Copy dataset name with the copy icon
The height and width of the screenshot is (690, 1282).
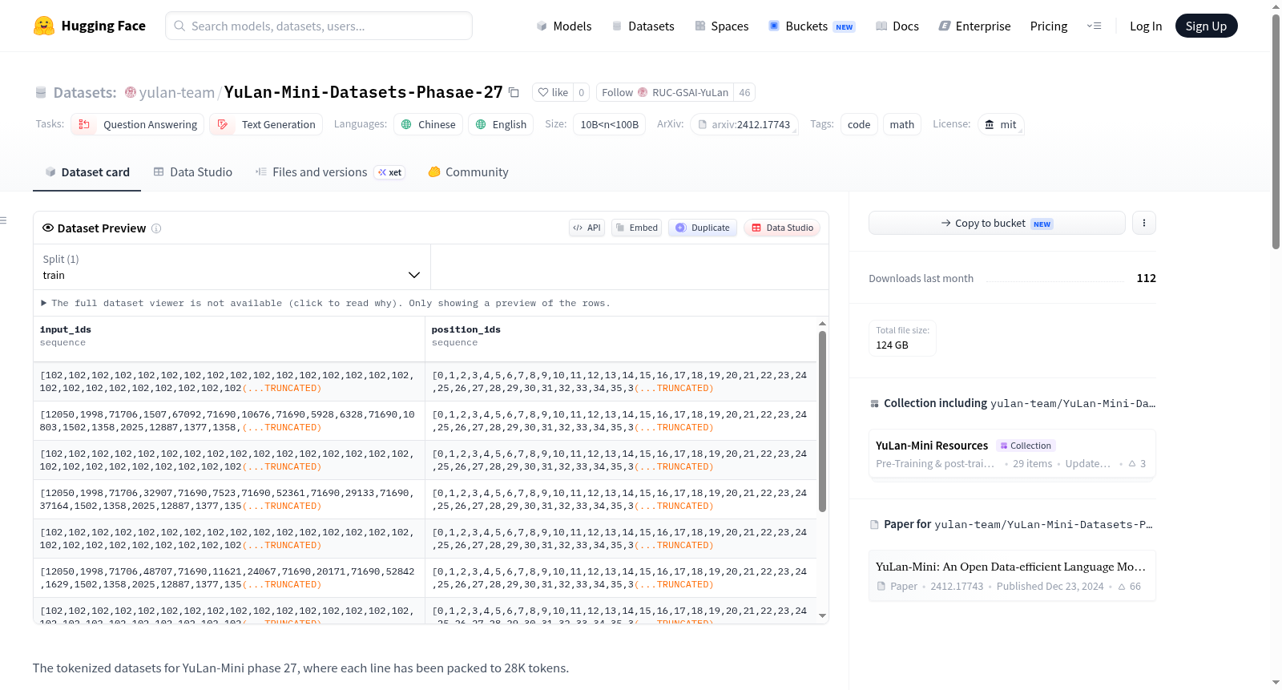click(514, 93)
